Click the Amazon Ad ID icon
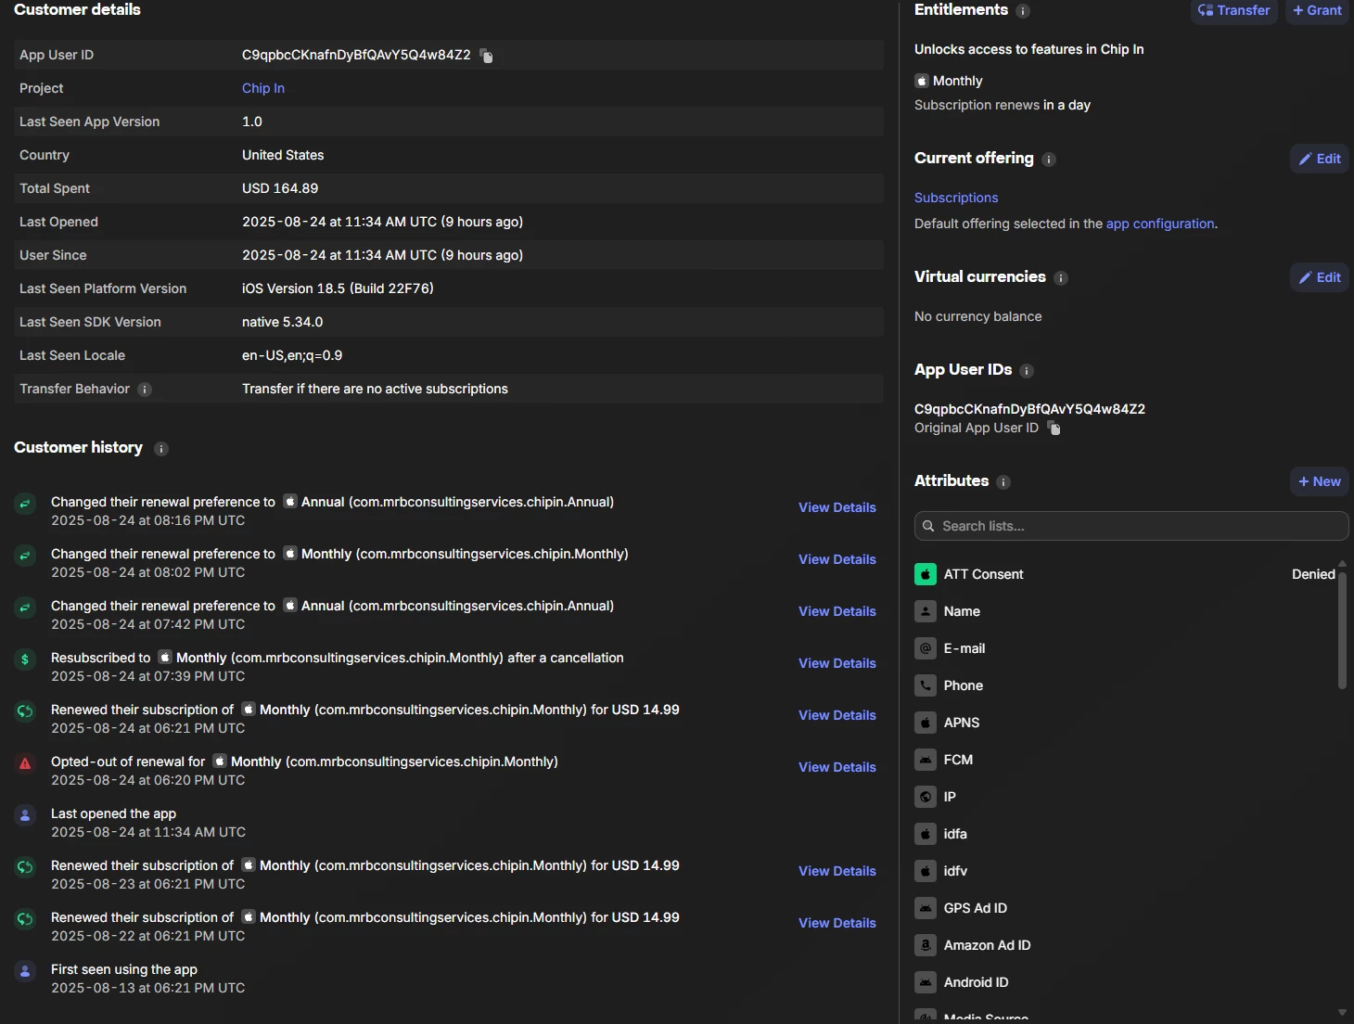The width and height of the screenshot is (1354, 1024). pos(926,945)
